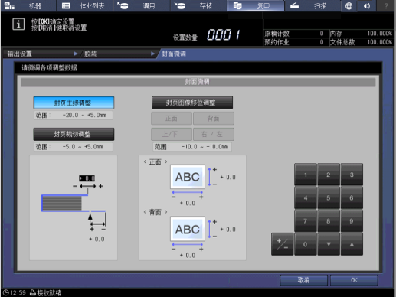Tap keypad digit 7
The height and width of the screenshot is (297, 396).
coord(306,221)
